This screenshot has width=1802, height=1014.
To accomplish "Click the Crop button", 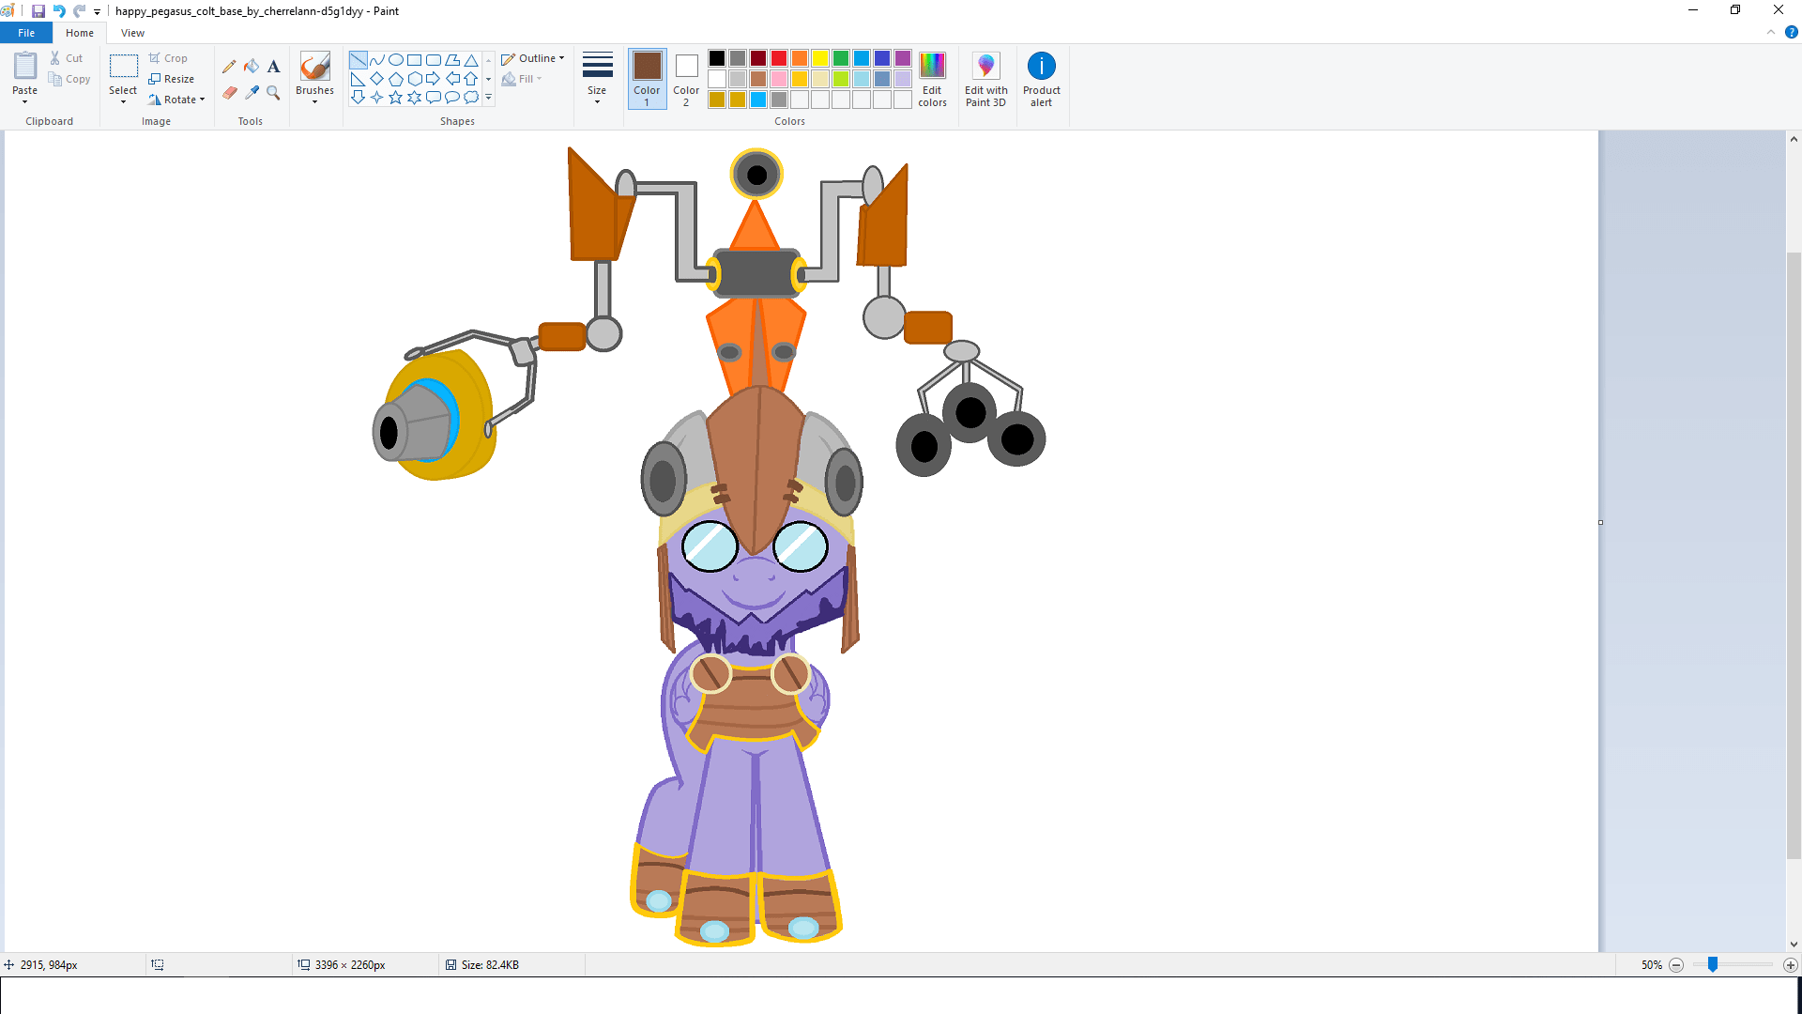I will [x=168, y=58].
